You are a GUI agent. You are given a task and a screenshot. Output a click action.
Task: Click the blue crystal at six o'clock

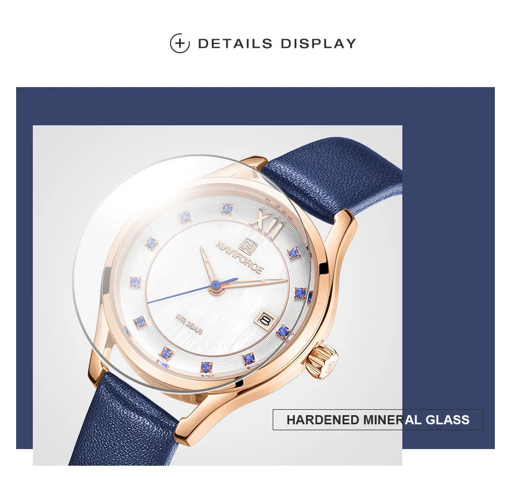coord(207,367)
